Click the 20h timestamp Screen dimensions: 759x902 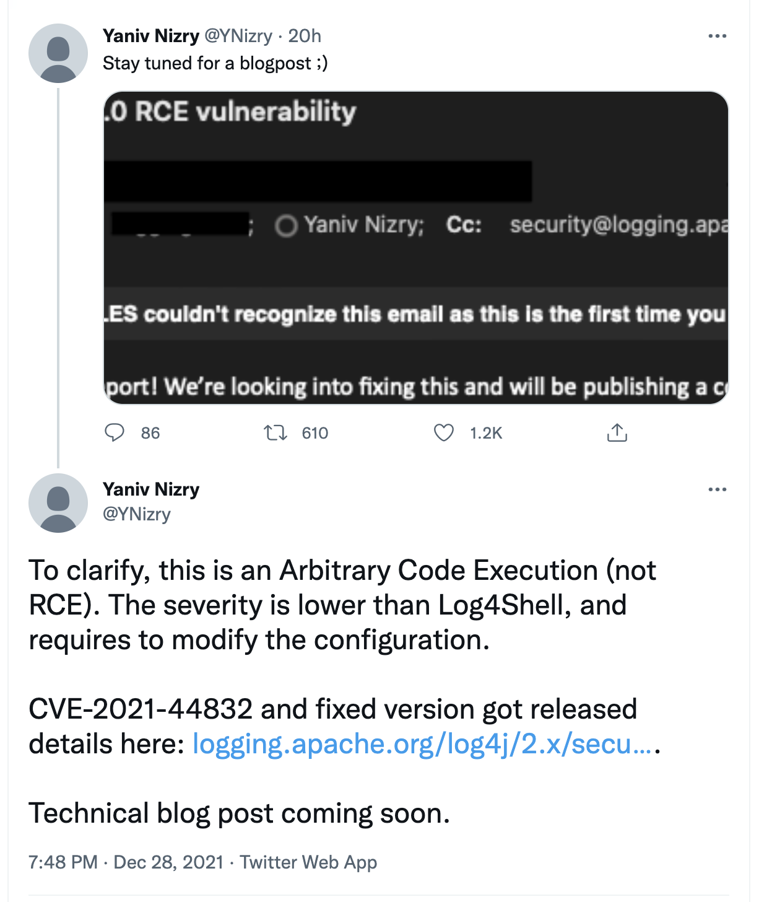coord(305,36)
